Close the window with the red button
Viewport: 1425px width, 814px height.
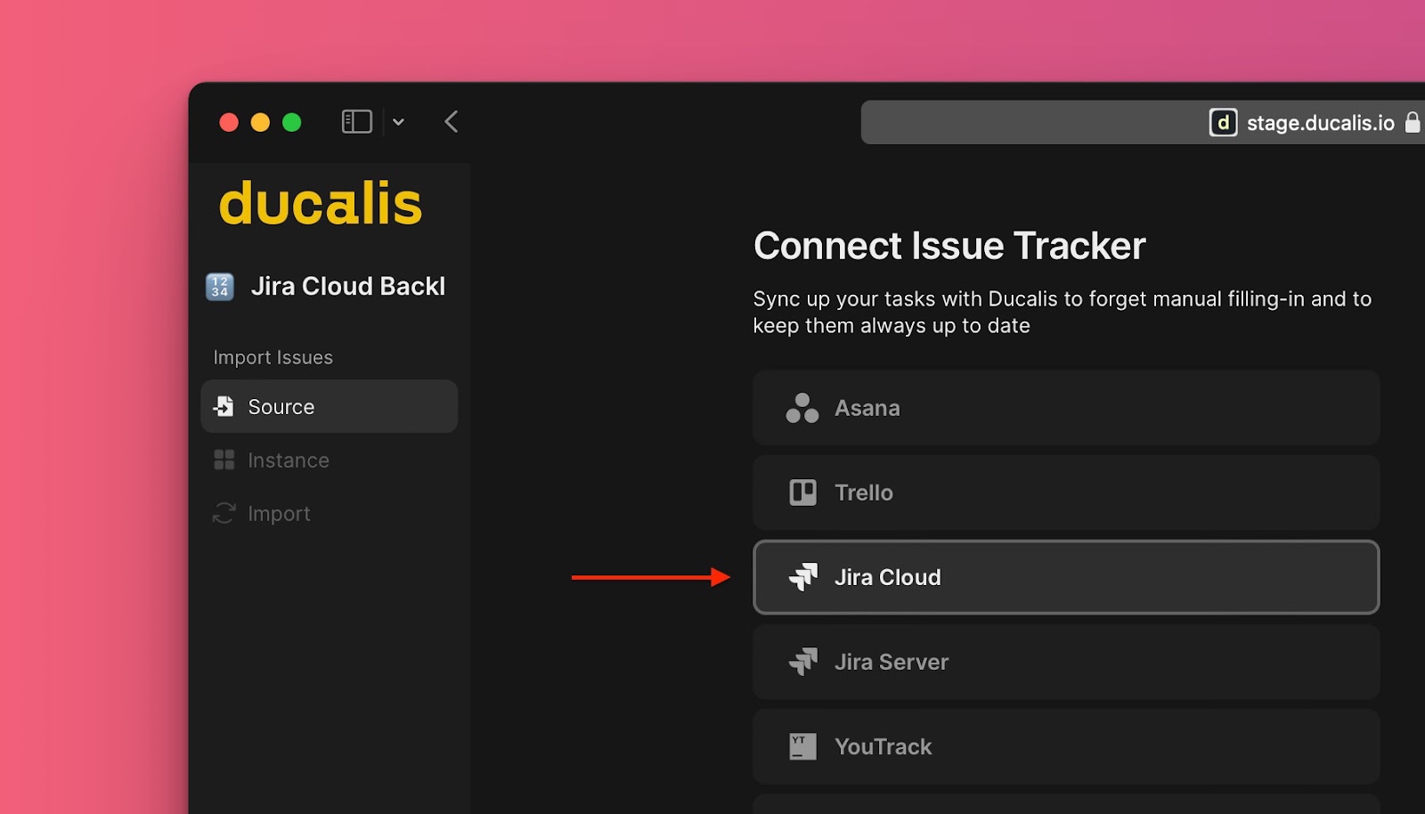[229, 122]
